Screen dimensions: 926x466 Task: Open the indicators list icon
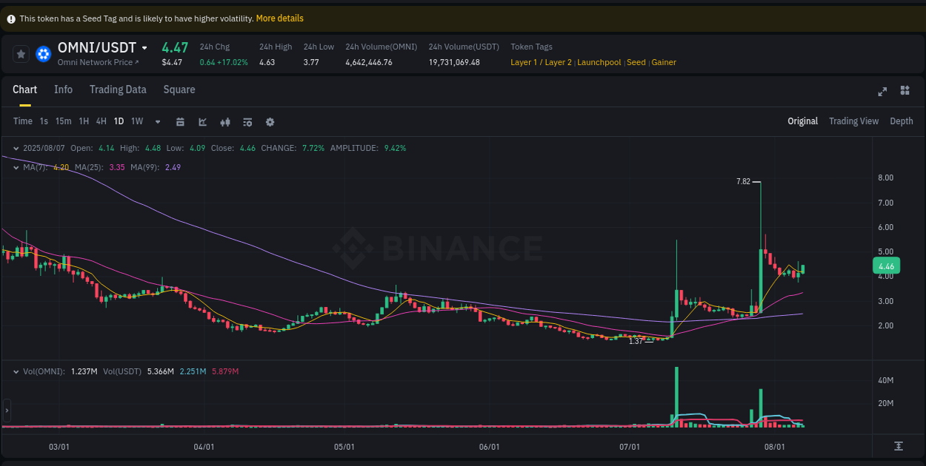(247, 121)
